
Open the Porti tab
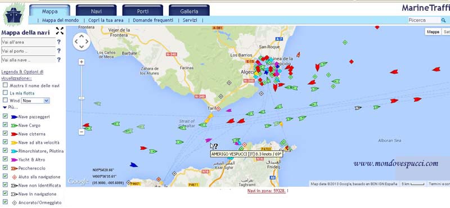coord(143,11)
